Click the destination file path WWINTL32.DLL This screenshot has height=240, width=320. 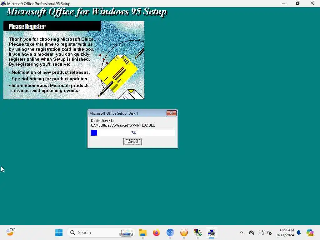point(122,125)
